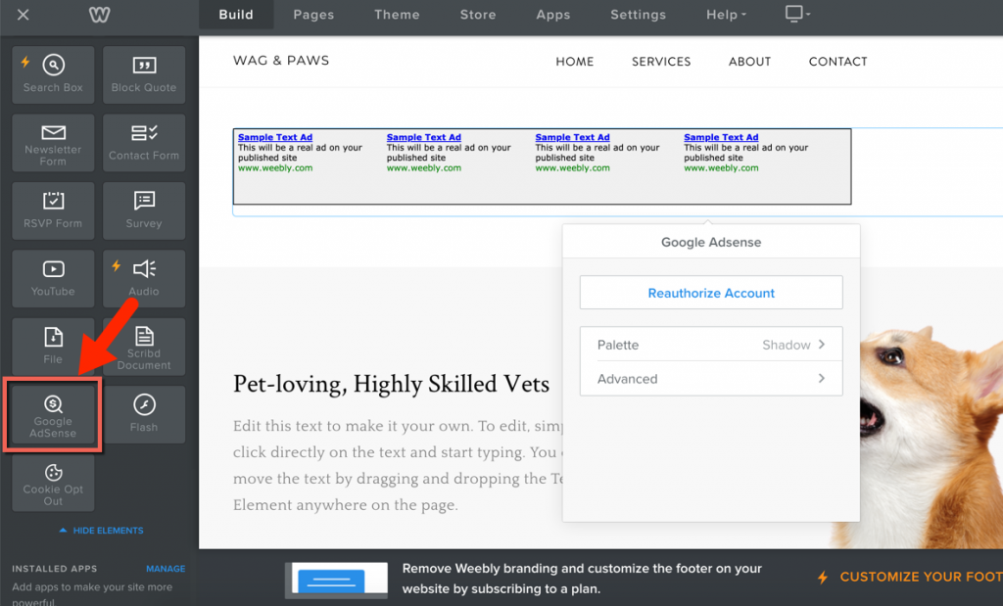Open the device preview dropdown
The width and height of the screenshot is (1003, 606).
click(x=797, y=15)
